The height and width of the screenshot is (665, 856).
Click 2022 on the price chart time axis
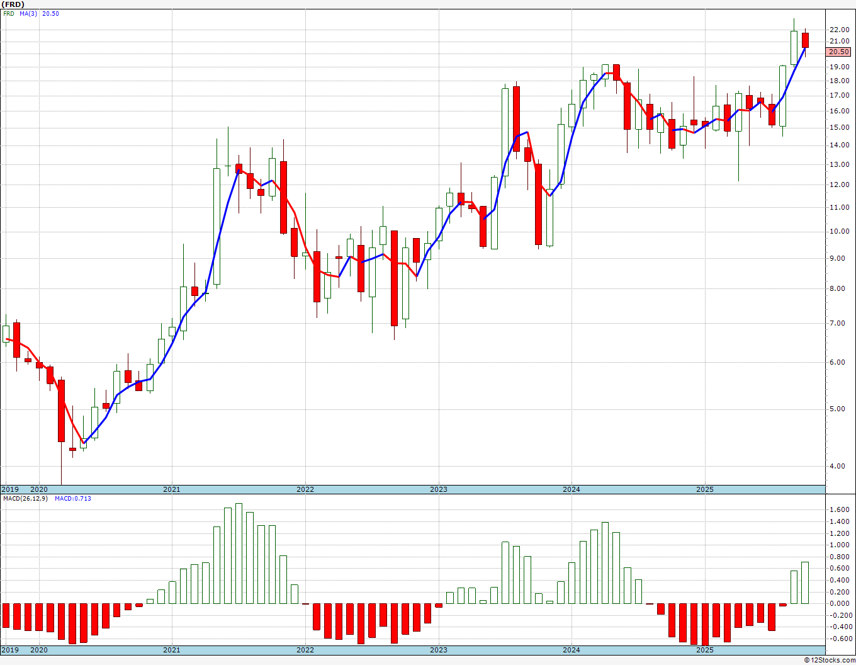pos(305,489)
